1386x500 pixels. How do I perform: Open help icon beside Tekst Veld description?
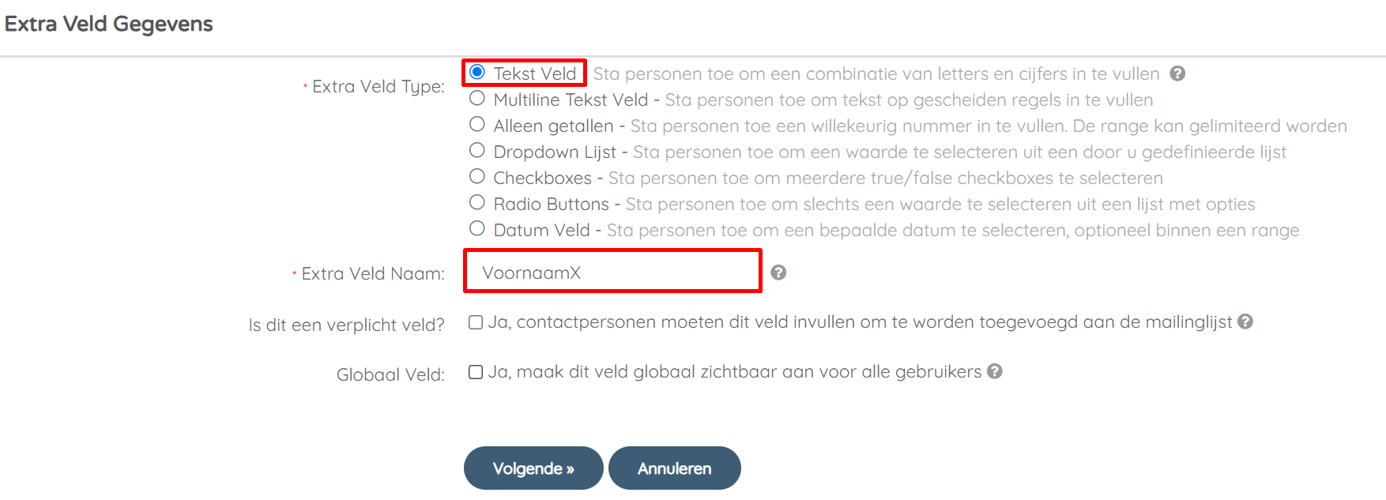click(1177, 73)
